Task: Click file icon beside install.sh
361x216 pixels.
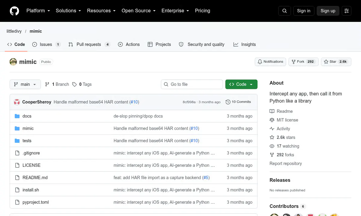Action: tap(17, 190)
